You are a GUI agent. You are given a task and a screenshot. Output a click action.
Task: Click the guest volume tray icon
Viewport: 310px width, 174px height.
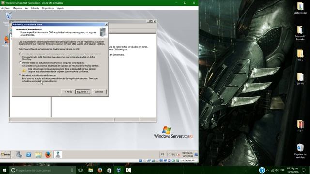point(178,155)
